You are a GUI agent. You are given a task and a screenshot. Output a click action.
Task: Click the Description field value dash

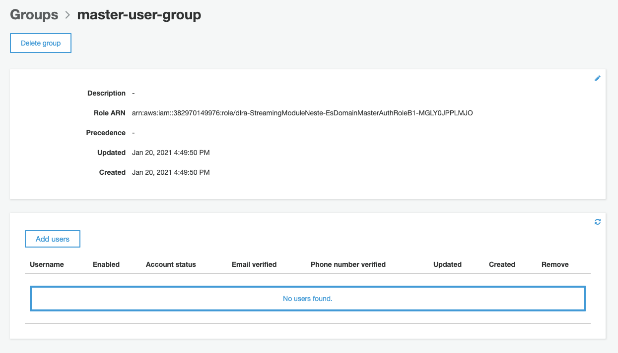pyautogui.click(x=134, y=93)
